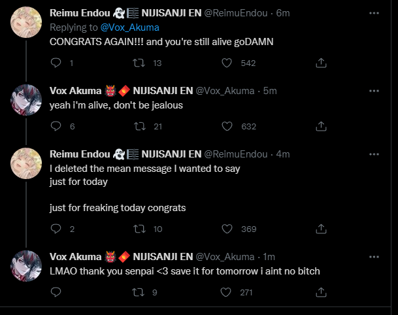Screen dimensions: 398x315
Task: Reply to Reimu's CONGRATS AGAIN tweet
Action: click(x=56, y=63)
